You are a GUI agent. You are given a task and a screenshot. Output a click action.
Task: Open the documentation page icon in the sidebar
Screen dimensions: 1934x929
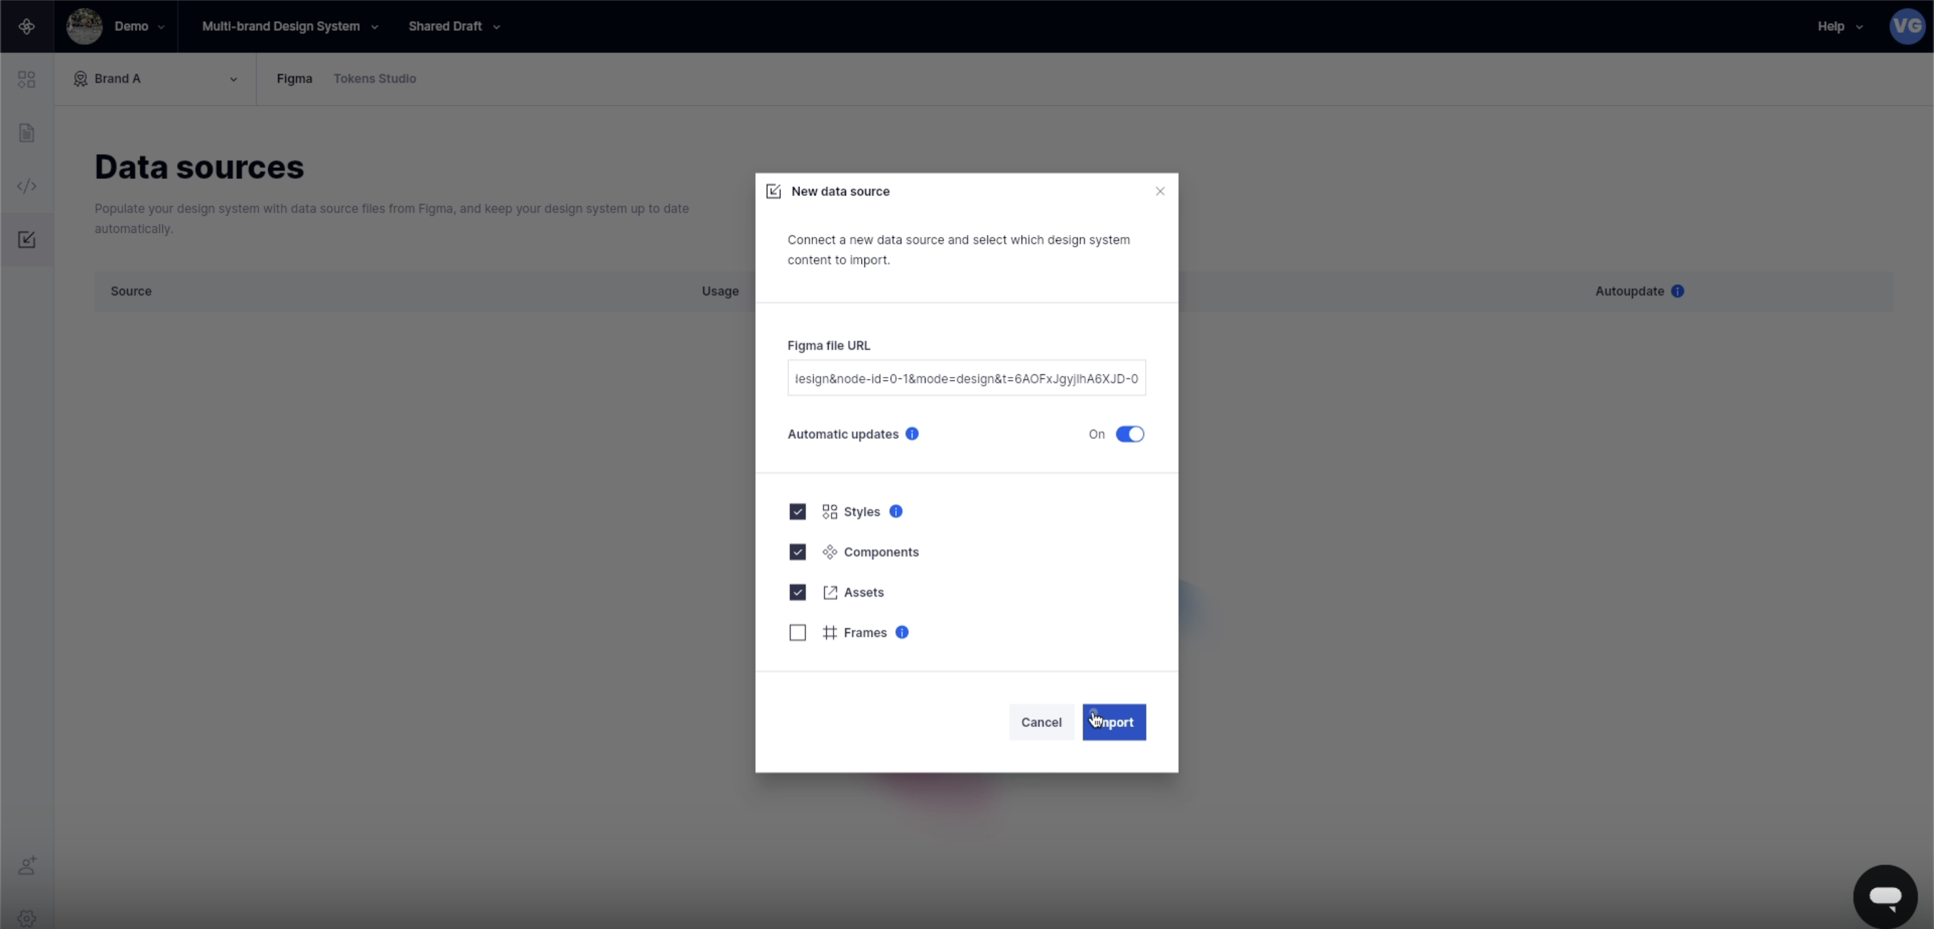(x=26, y=133)
